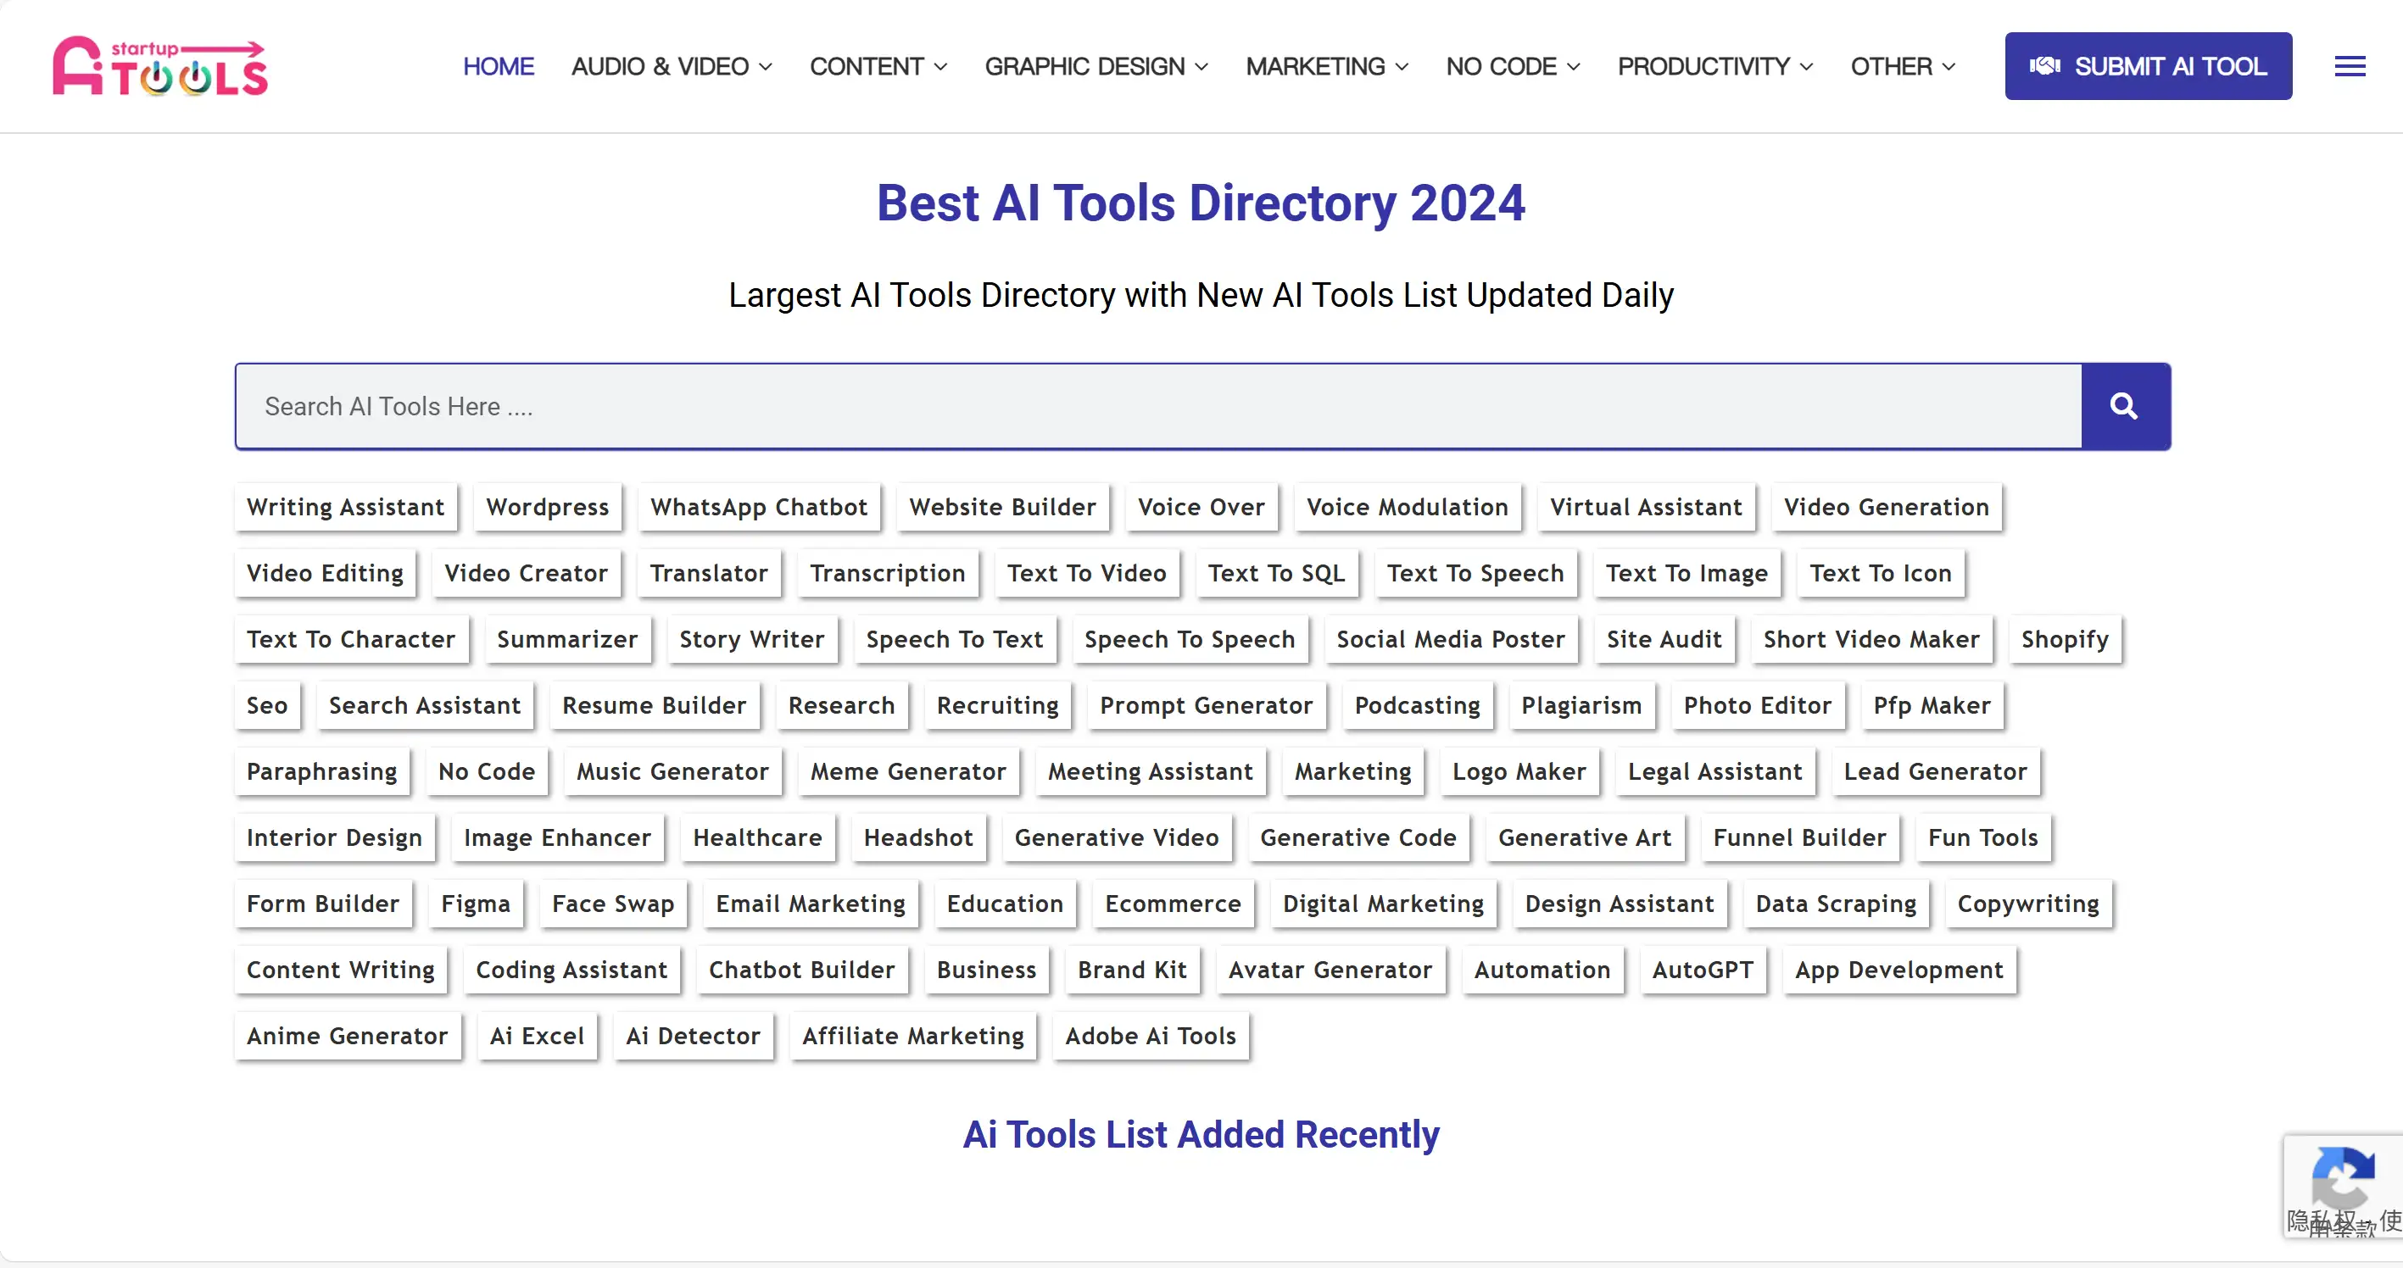Select the Text To SQL tag
2403x1268 pixels.
click(1276, 573)
